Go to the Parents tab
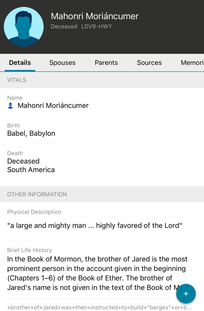 click(106, 63)
